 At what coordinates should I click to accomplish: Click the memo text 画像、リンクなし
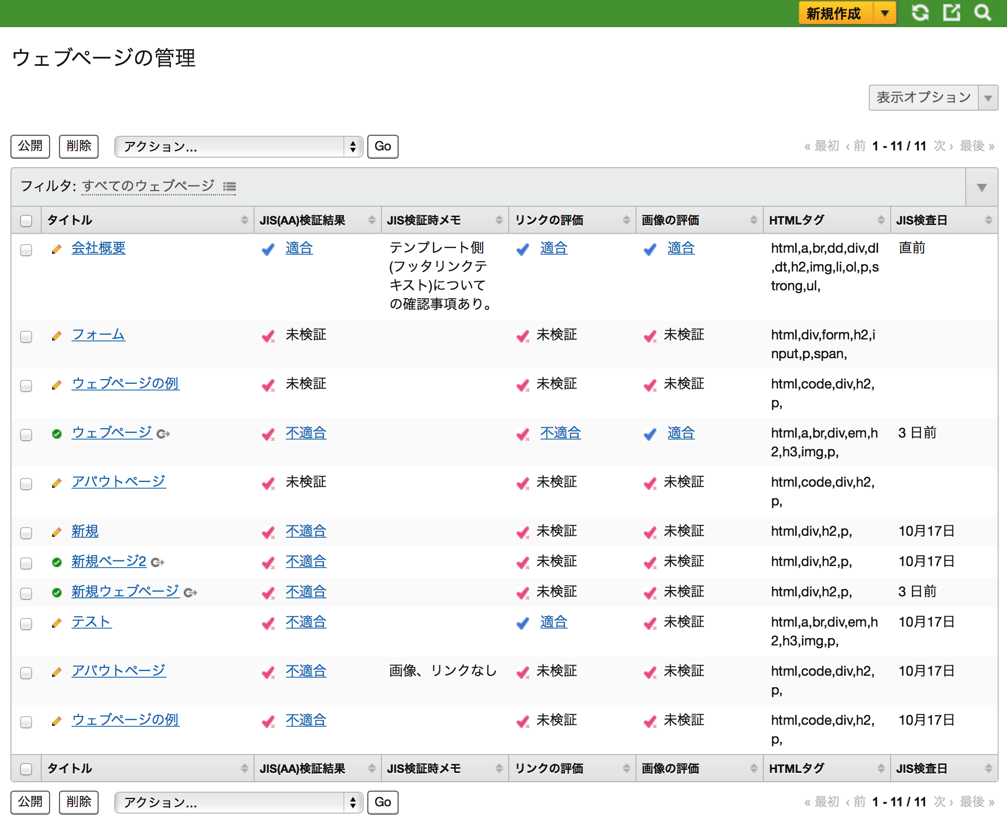[443, 671]
